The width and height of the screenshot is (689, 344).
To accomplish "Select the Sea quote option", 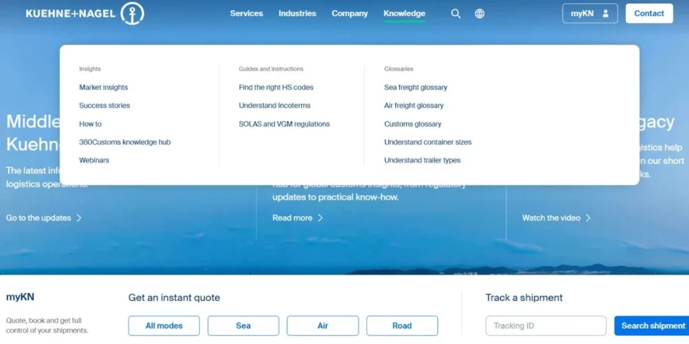I will click(243, 326).
